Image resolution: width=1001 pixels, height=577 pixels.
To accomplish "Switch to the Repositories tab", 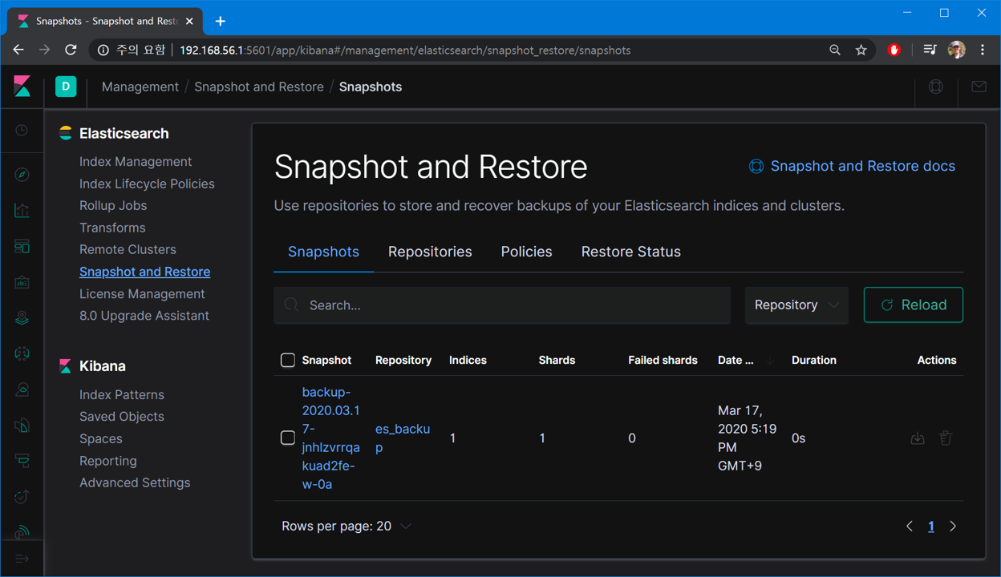I will (430, 252).
